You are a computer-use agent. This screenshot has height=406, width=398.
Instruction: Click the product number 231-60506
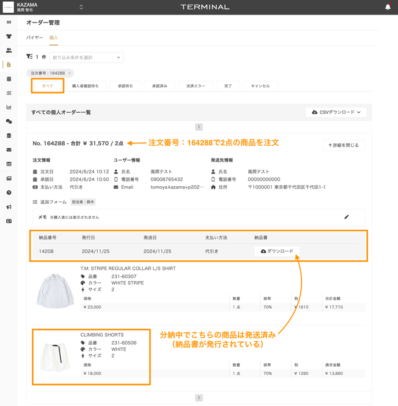coord(124,343)
